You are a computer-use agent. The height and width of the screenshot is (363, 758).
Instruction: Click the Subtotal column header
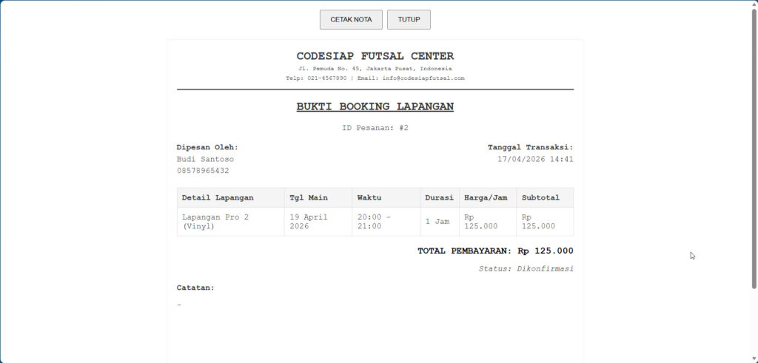[540, 197]
